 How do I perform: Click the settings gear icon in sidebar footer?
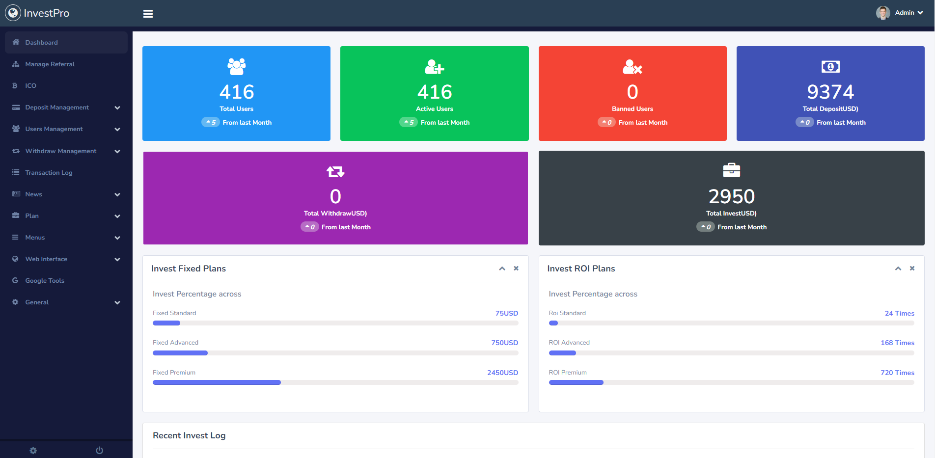click(x=33, y=450)
